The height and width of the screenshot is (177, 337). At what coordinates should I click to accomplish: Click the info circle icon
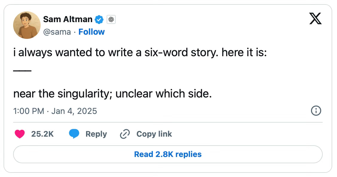[316, 111]
